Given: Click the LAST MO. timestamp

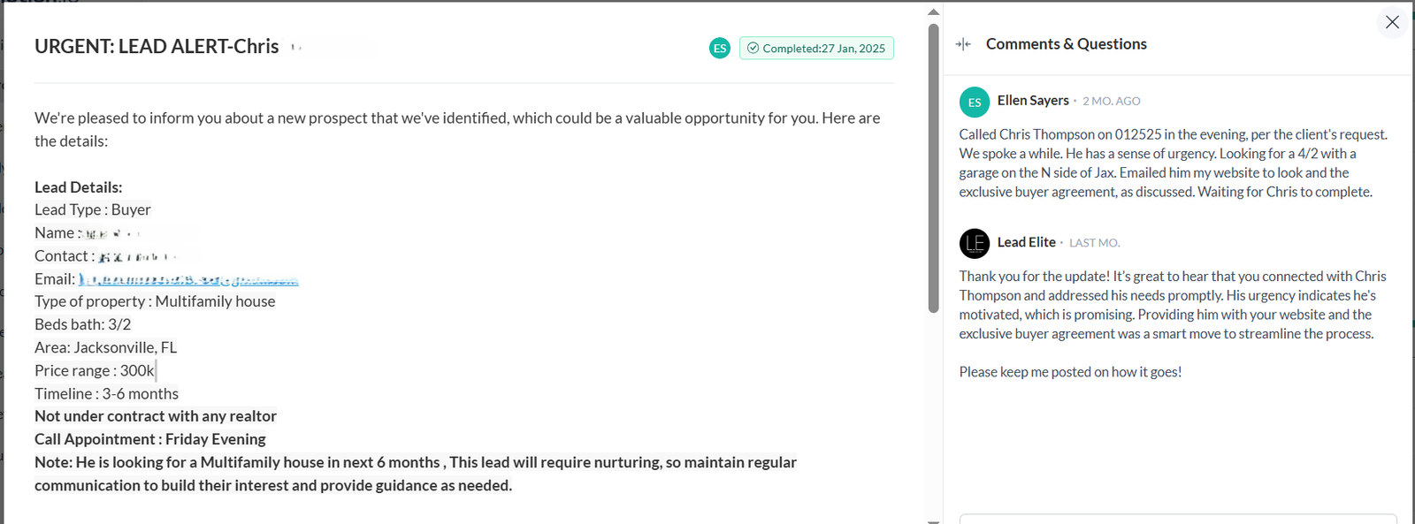Looking at the screenshot, I should click(1095, 243).
